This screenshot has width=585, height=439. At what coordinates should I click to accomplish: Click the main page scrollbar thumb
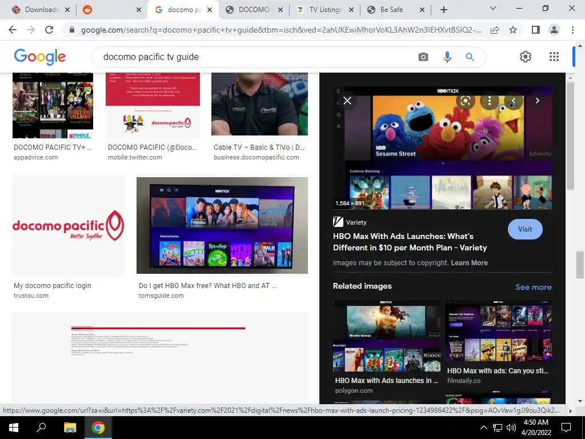tap(580, 265)
